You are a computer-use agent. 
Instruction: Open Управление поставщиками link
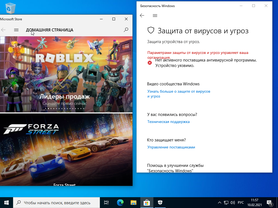(171, 147)
